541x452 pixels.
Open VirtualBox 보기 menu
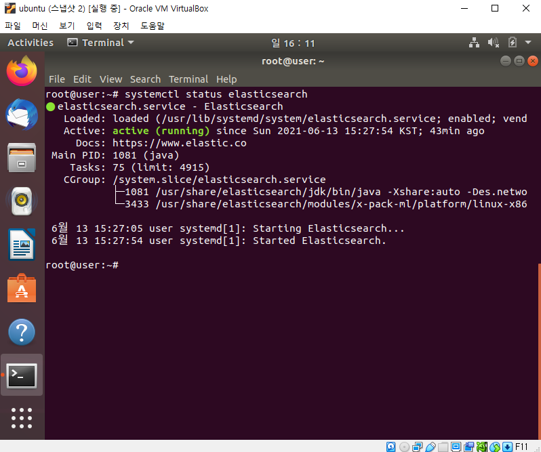(x=67, y=26)
